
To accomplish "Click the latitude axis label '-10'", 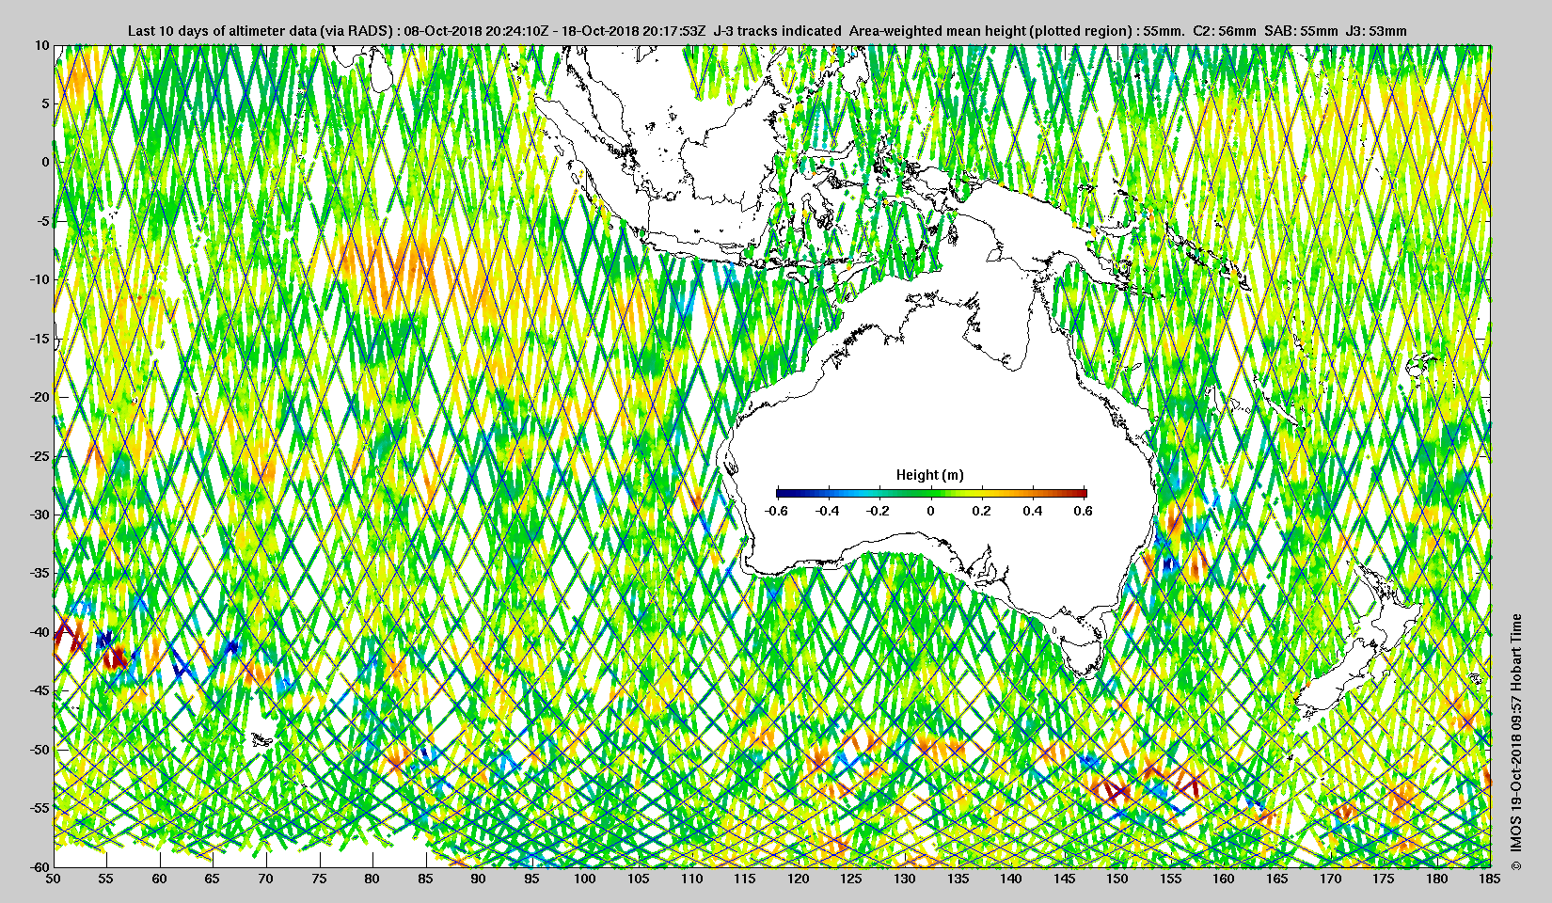I will click(x=40, y=279).
